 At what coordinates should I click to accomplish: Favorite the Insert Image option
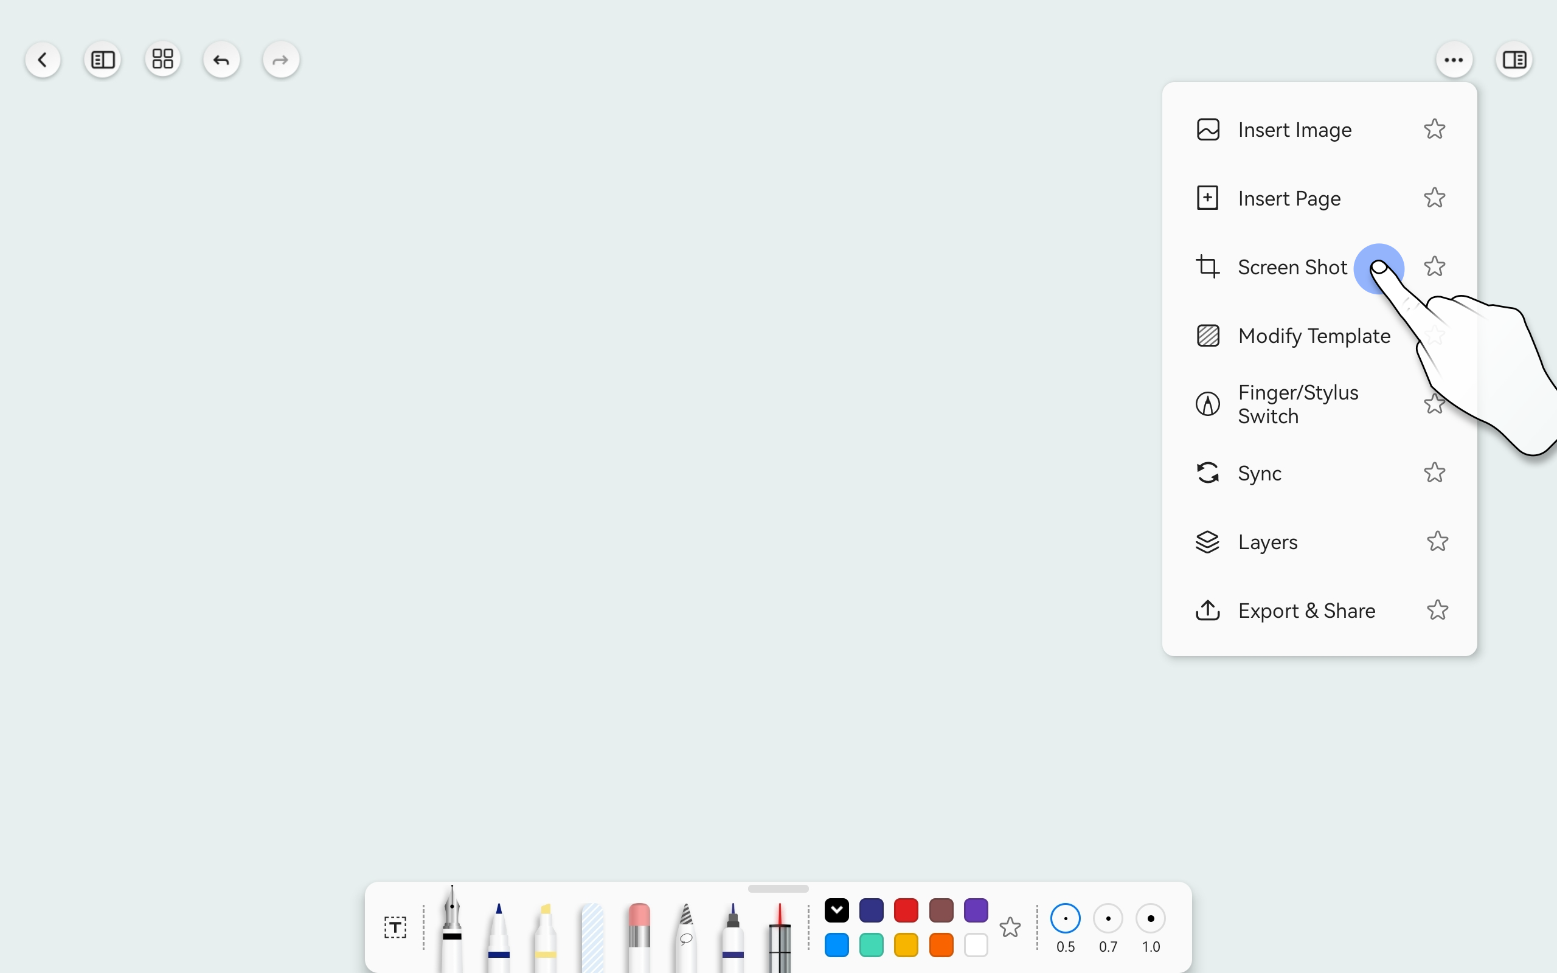point(1434,130)
